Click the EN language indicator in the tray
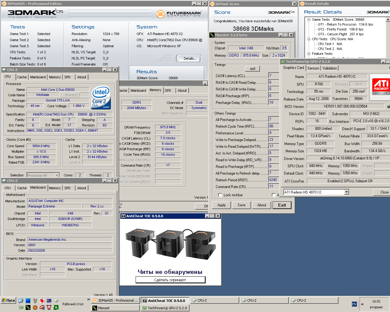This screenshot has height=312, width=390. coord(354,304)
